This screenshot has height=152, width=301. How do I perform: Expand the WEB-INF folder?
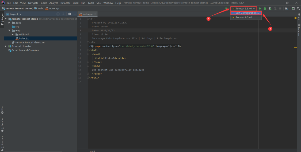point(13,34)
